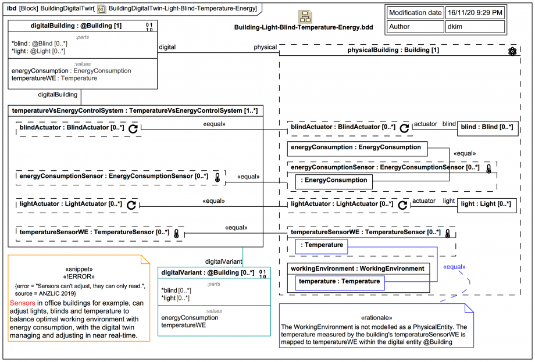Click the Building-Light-Blind-Temperature-Energy.bdd link label

304,27
